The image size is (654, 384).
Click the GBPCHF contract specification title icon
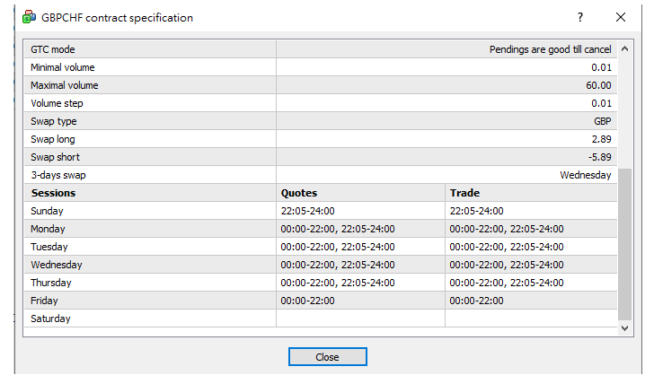click(x=29, y=17)
